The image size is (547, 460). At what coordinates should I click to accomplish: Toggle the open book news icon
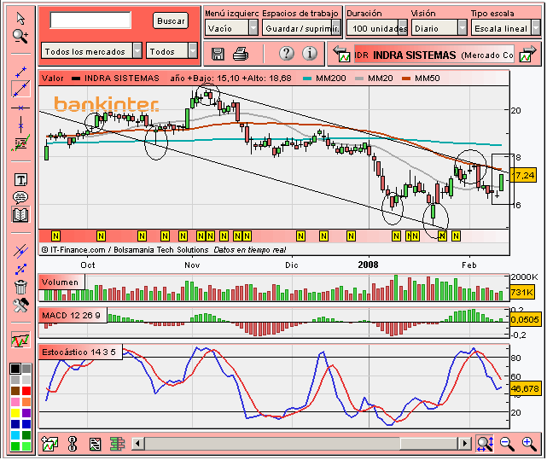[20, 215]
